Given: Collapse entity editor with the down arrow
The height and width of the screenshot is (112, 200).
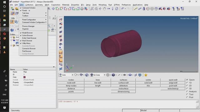Looking at the screenshot, I should tap(54, 67).
